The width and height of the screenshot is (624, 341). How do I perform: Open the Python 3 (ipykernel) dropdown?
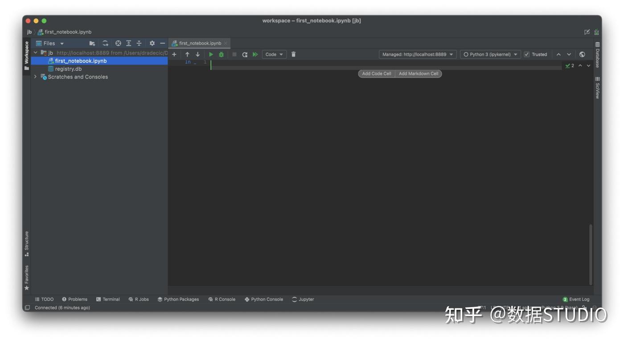(x=490, y=54)
